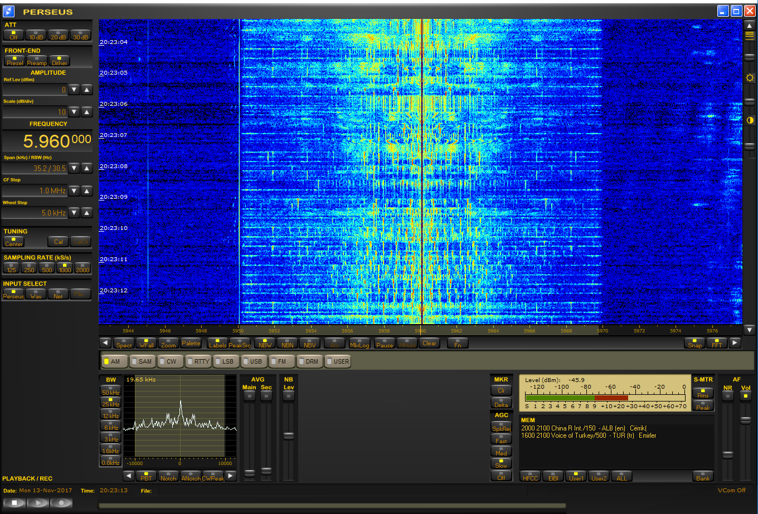
Task: Click right arrow next to FFT button
Action: coord(735,343)
